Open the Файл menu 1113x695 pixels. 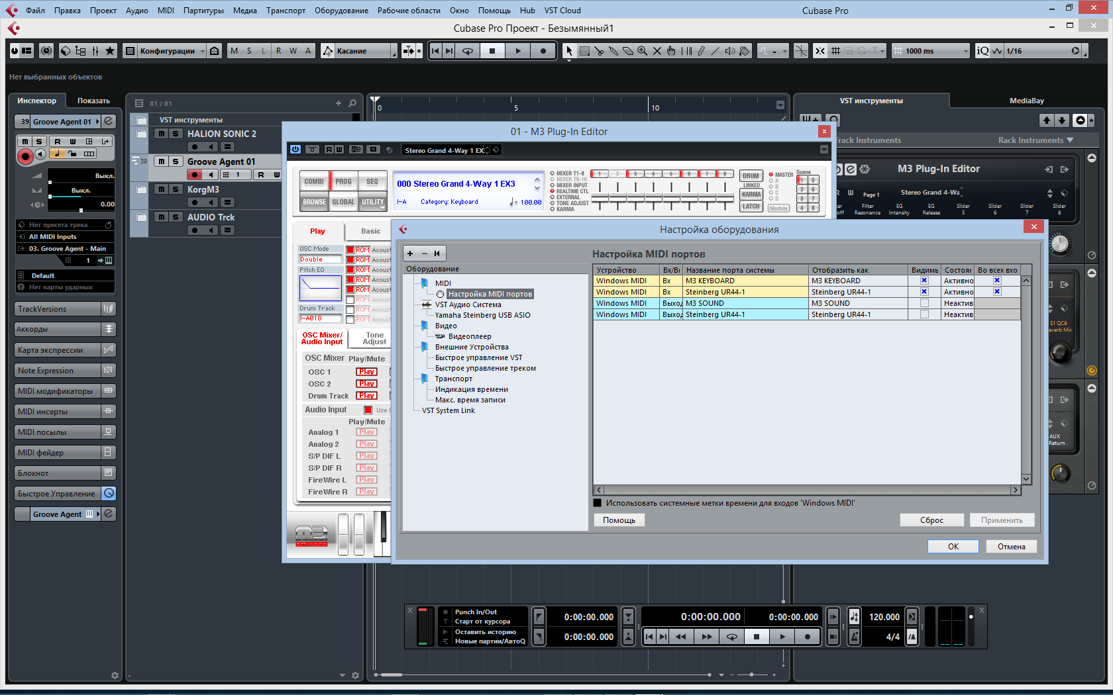click(36, 11)
